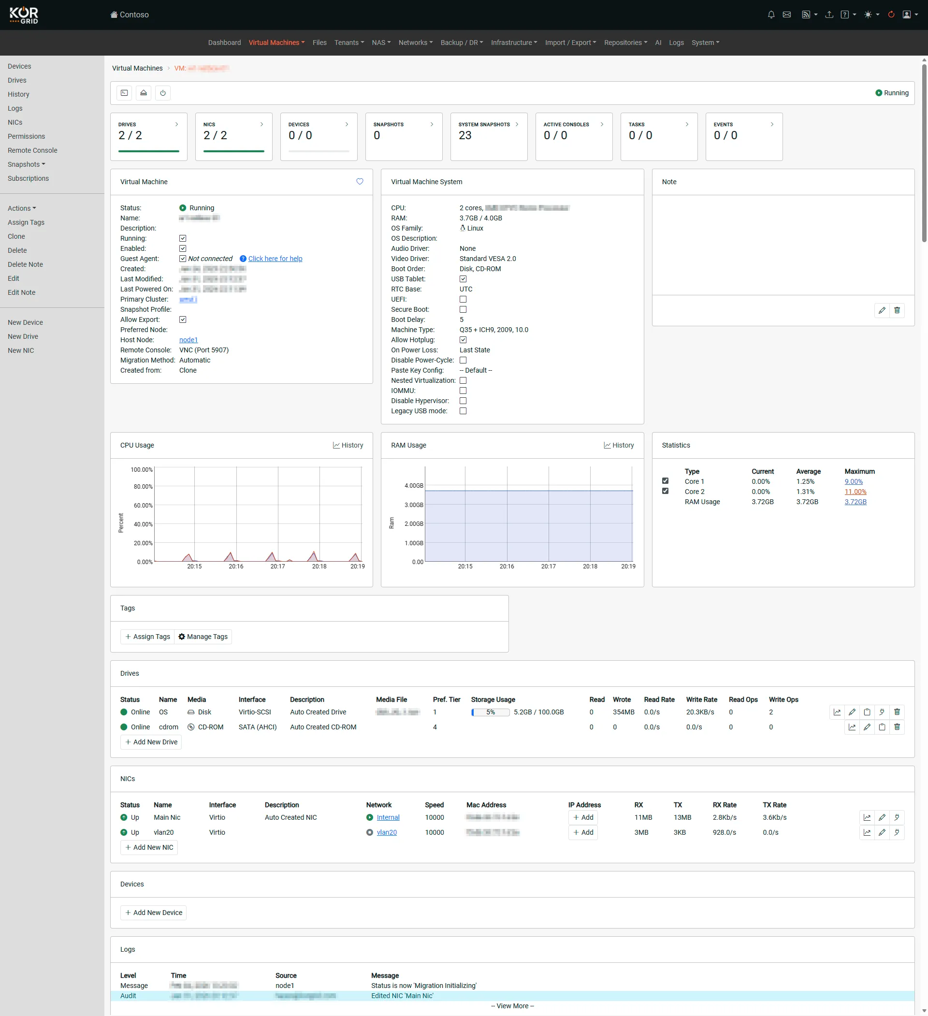Expand the Networks nav dropdown
Image resolution: width=928 pixels, height=1016 pixels.
point(415,43)
